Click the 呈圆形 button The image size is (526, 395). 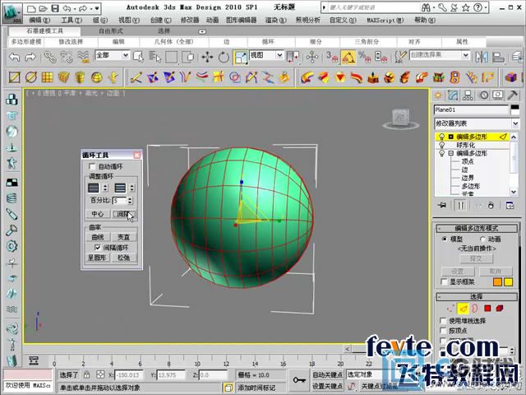[97, 258]
